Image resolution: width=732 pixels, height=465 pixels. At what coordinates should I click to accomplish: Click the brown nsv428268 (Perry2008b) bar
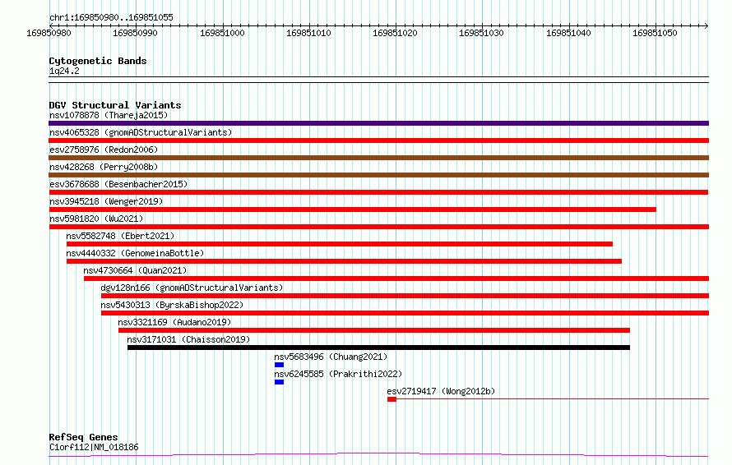point(378,175)
